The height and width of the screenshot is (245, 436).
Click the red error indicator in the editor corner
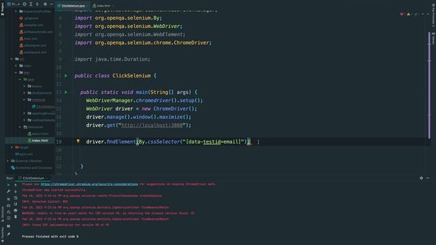tap(401, 14)
